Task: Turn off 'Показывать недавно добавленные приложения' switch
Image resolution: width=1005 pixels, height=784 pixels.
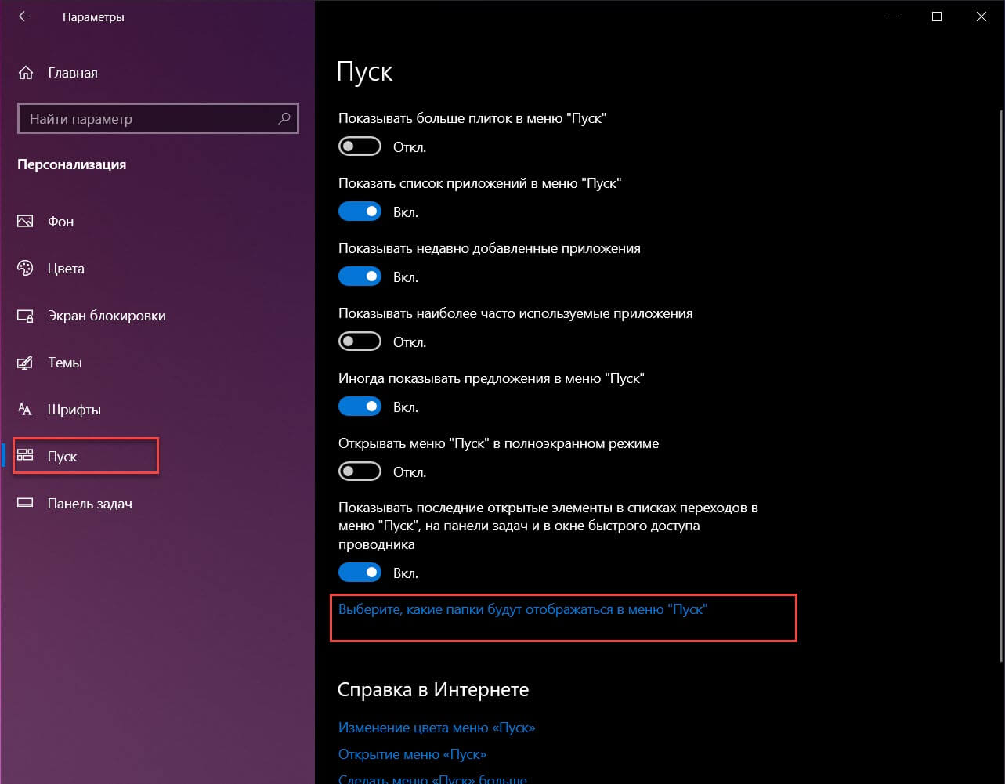Action: click(x=360, y=276)
